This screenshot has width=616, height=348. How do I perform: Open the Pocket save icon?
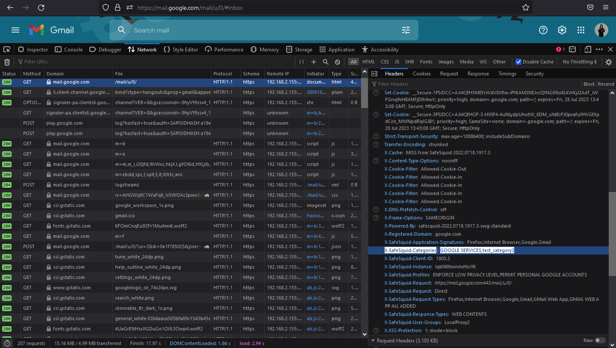pos(590,8)
